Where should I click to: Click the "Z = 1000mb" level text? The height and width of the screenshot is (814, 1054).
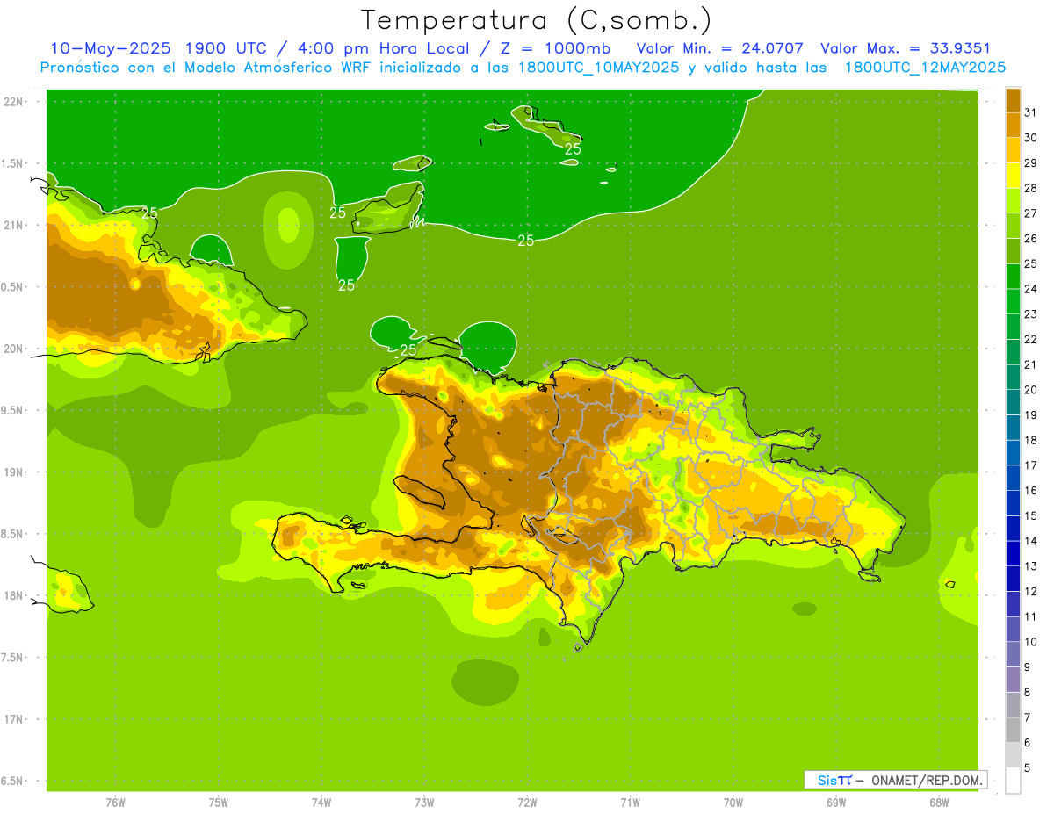click(x=553, y=48)
